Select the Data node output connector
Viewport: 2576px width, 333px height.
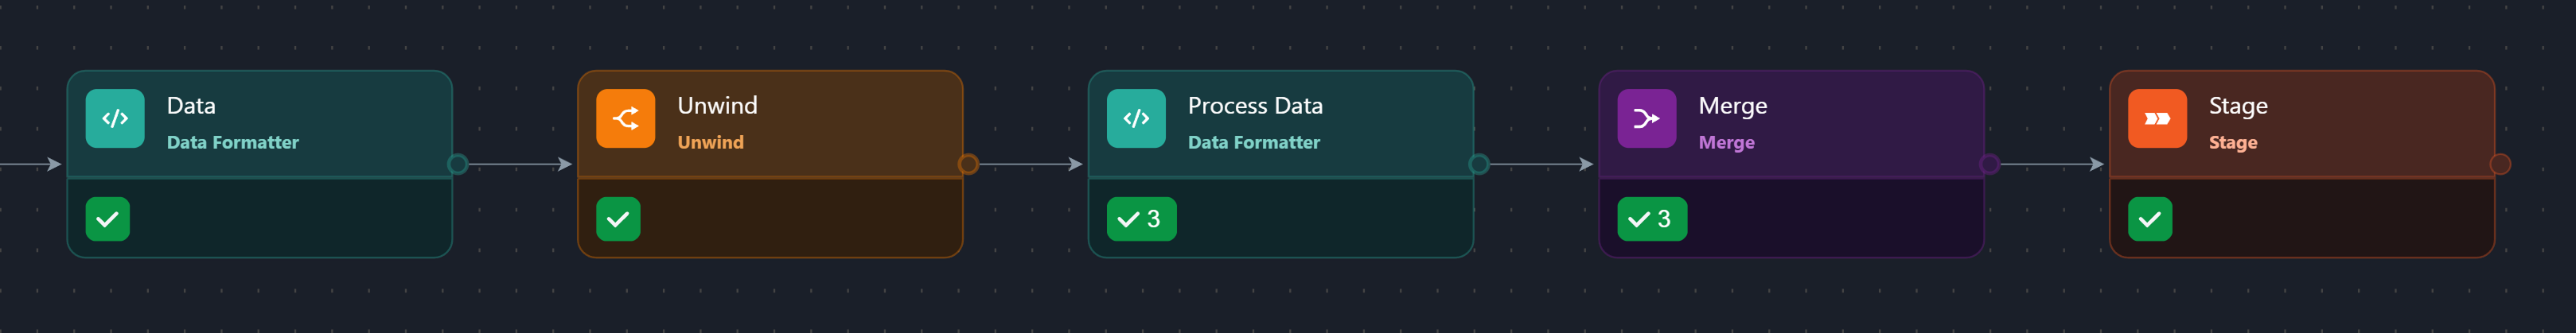coord(458,164)
